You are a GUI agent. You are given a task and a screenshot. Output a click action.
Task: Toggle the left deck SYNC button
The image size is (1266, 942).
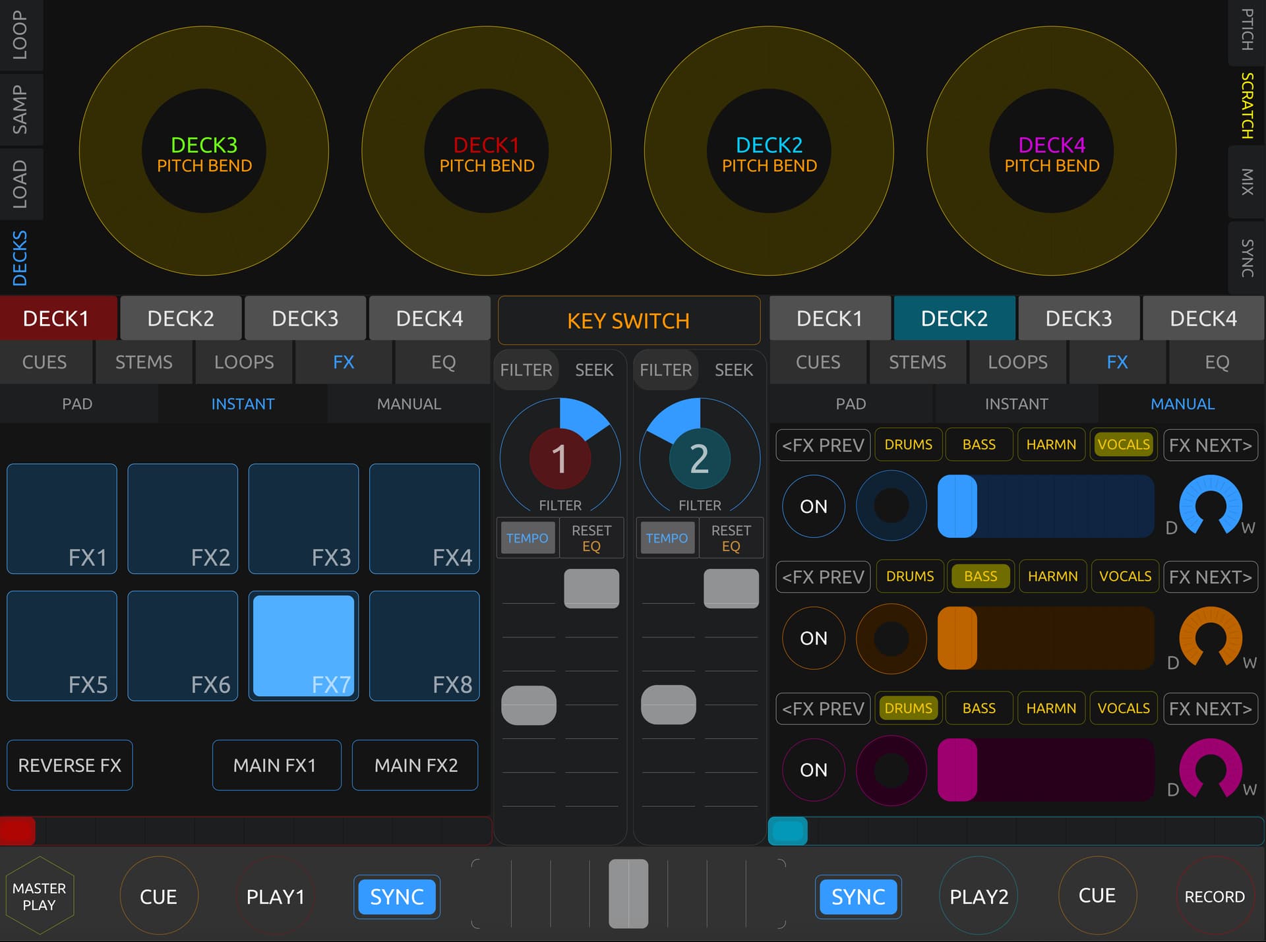click(x=397, y=897)
